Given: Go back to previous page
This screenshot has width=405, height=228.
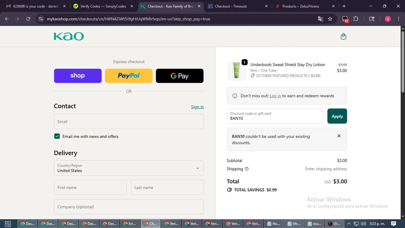Looking at the screenshot, I should point(7,19).
